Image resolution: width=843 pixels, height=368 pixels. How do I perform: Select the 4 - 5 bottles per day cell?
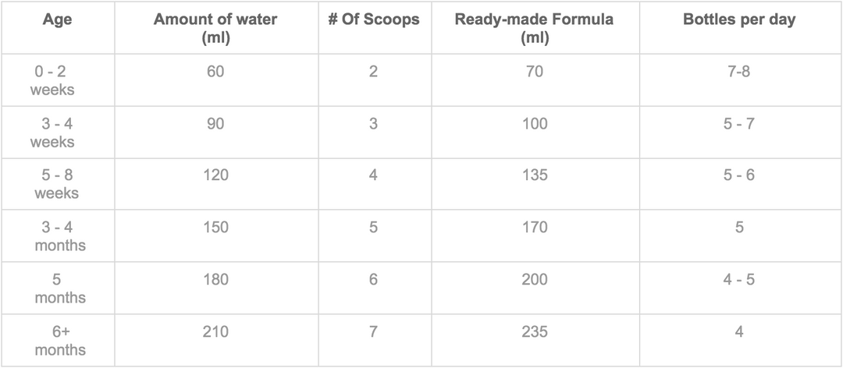click(x=738, y=280)
